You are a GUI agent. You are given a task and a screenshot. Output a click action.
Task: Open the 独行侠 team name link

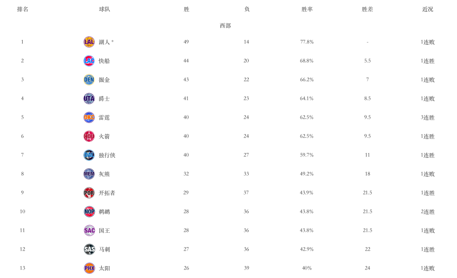(x=107, y=155)
